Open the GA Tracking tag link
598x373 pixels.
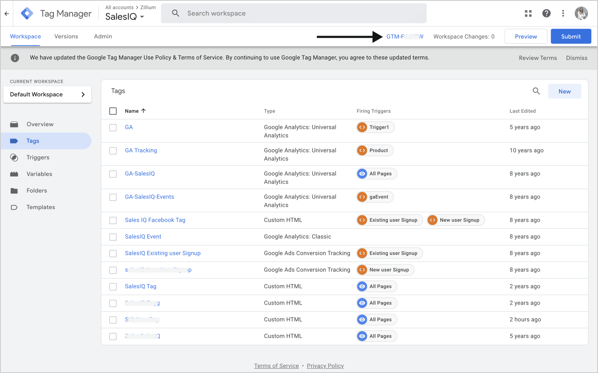(141, 150)
